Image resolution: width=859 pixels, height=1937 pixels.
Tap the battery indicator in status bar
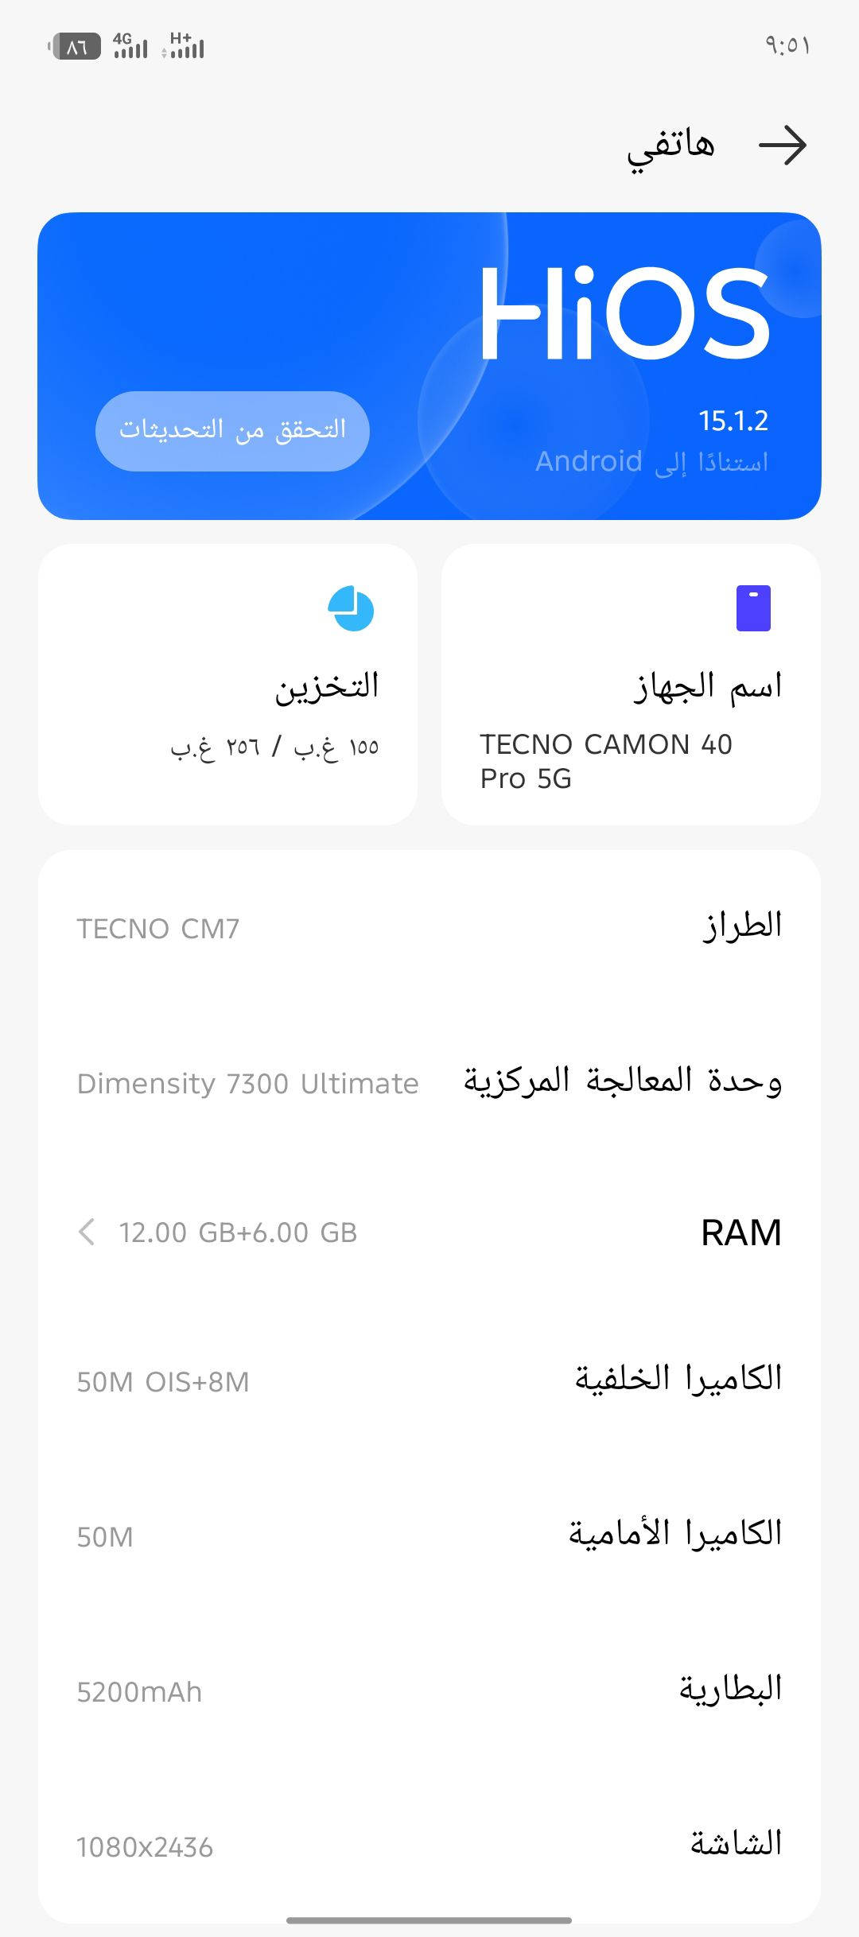pyautogui.click(x=75, y=47)
